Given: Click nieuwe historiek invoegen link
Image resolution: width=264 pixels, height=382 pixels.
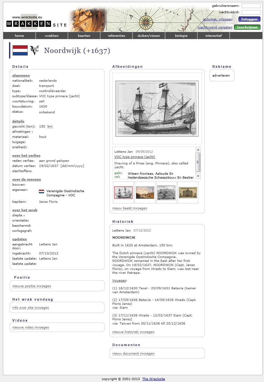Looking at the screenshot, I should (133, 332).
